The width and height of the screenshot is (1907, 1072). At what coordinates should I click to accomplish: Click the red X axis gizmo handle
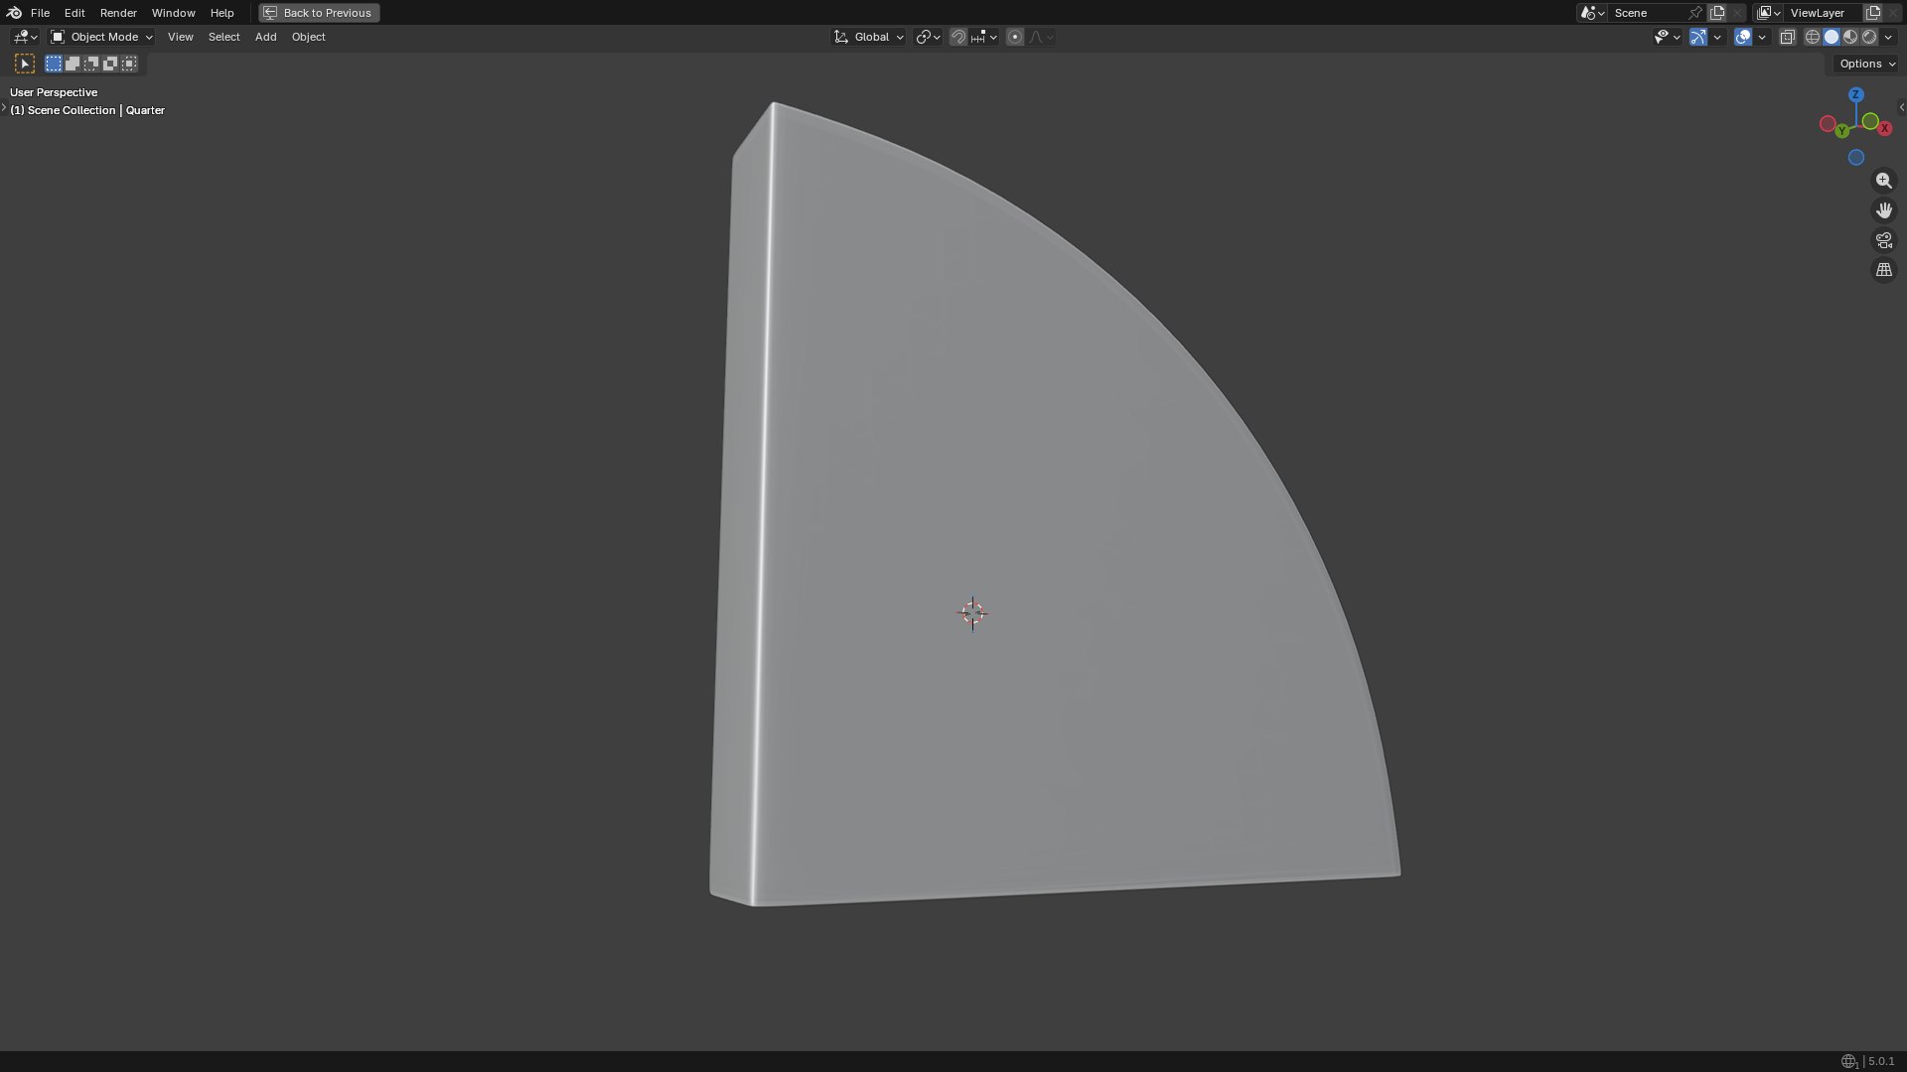[1884, 129]
